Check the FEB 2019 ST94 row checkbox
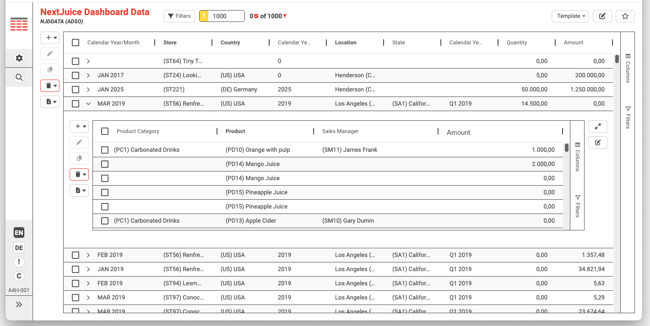Viewport: 650px width, 326px height. pyautogui.click(x=76, y=283)
